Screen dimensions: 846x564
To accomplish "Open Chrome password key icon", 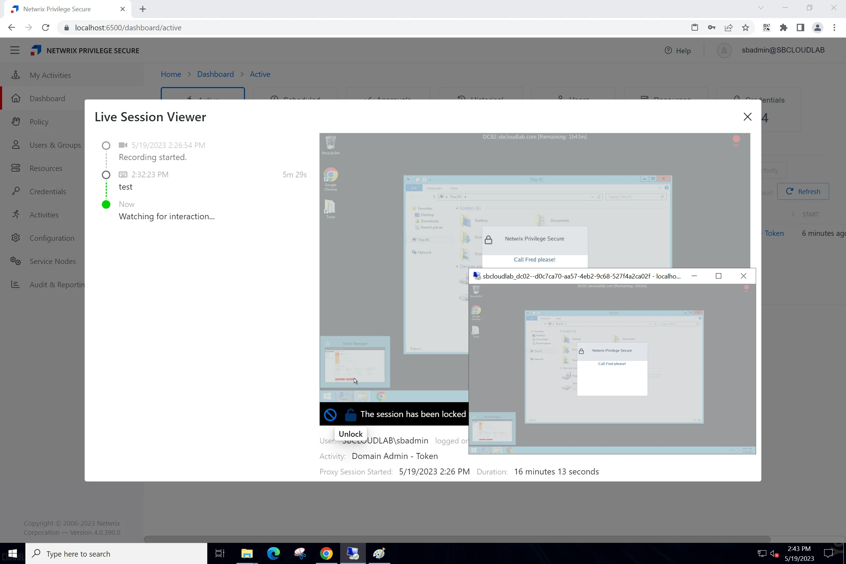I will pos(711,28).
